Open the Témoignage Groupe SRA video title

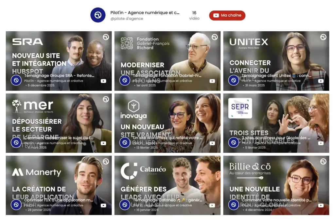click(x=59, y=75)
